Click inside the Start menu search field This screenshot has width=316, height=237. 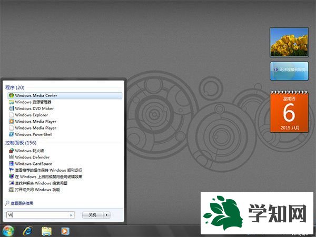click(x=41, y=215)
